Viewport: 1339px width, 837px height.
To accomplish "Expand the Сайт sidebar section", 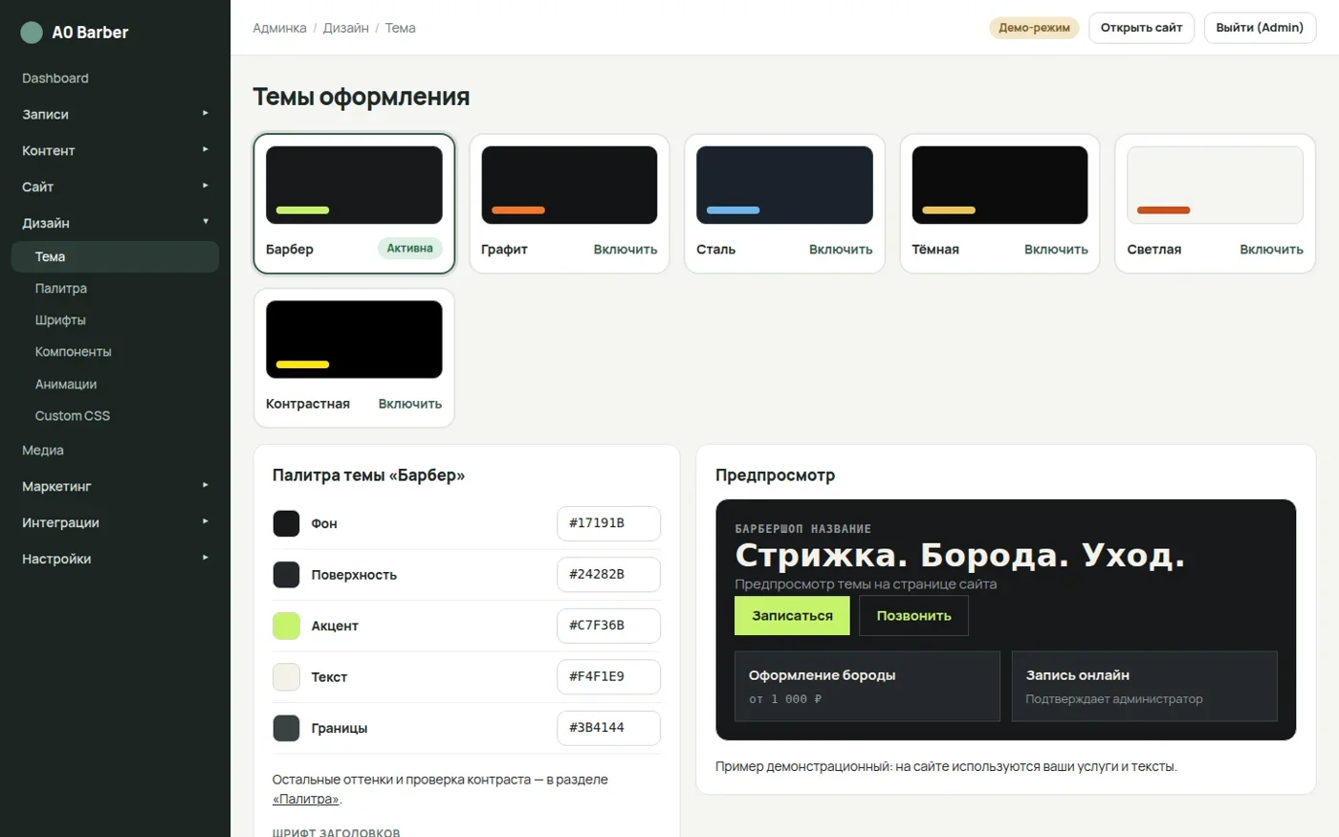I will tap(115, 187).
